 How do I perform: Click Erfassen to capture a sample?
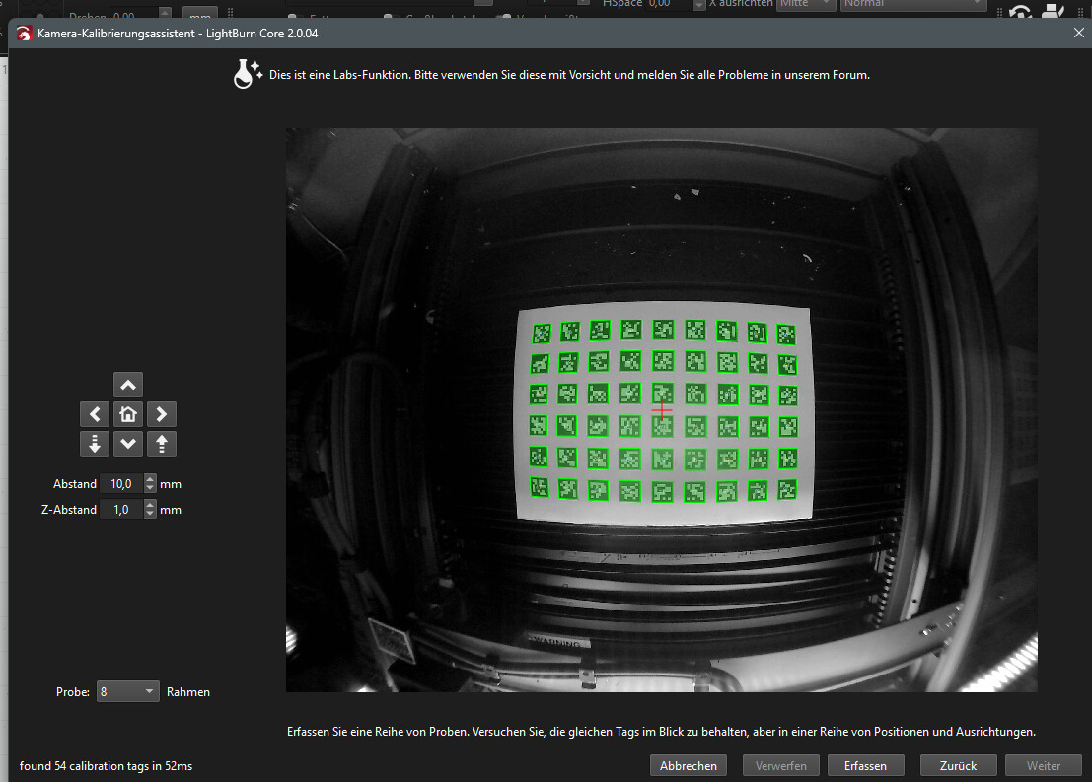coord(865,765)
